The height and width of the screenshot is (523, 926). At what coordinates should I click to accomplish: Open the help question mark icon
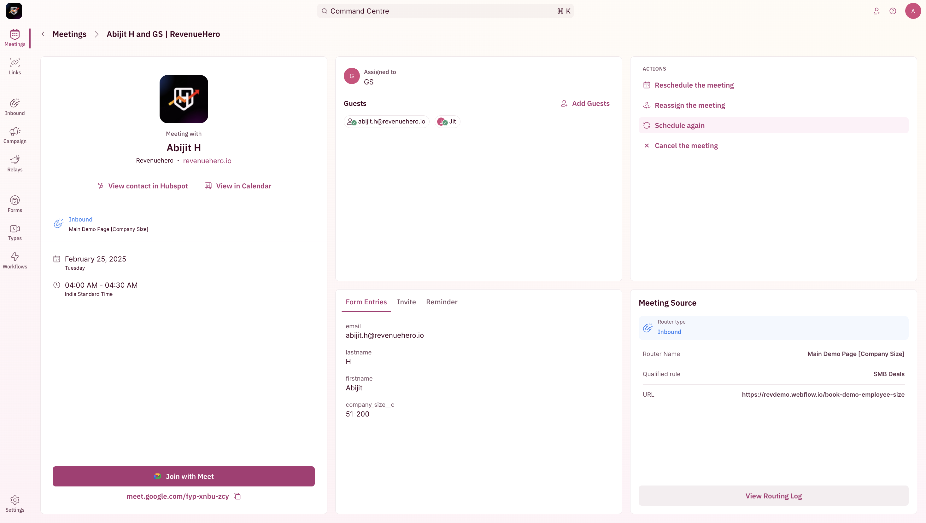coord(893,11)
